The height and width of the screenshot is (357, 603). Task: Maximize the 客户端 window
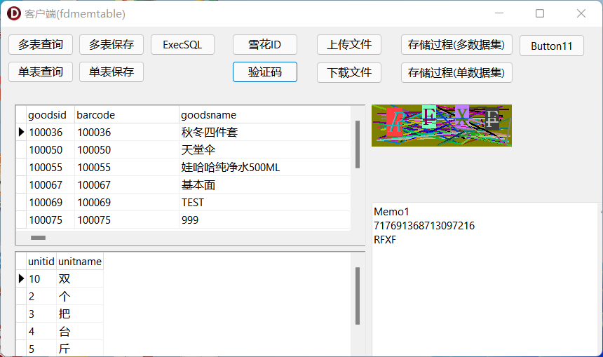pyautogui.click(x=540, y=13)
